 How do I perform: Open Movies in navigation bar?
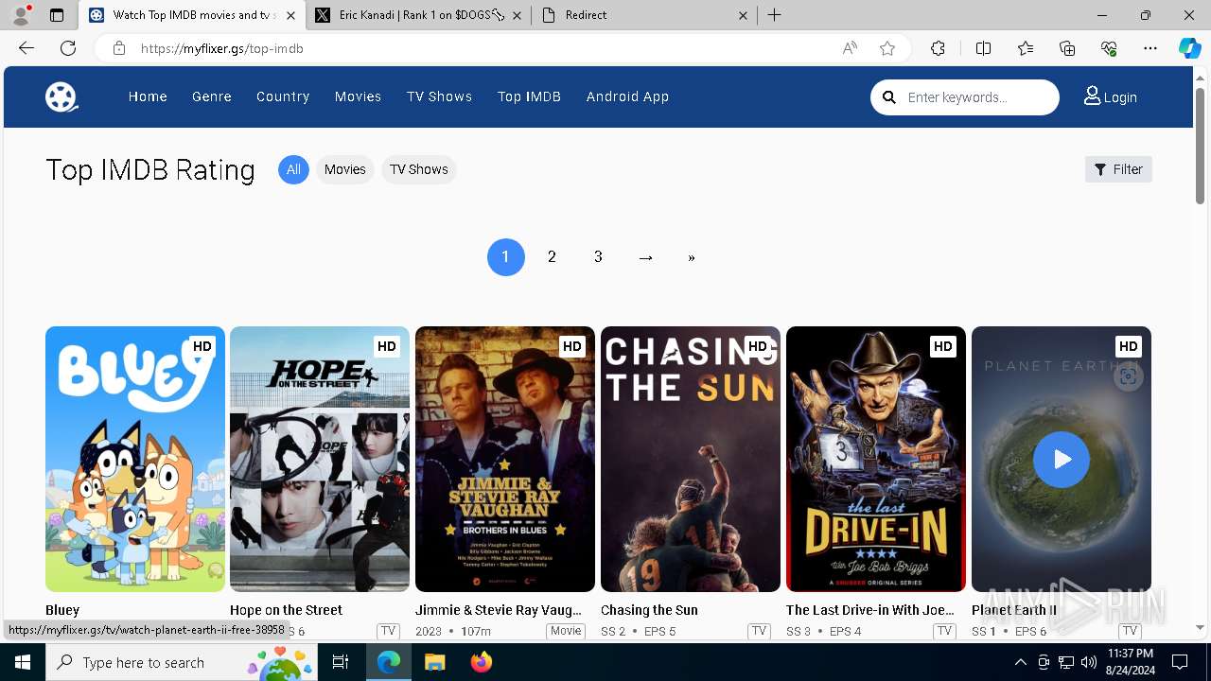(358, 96)
